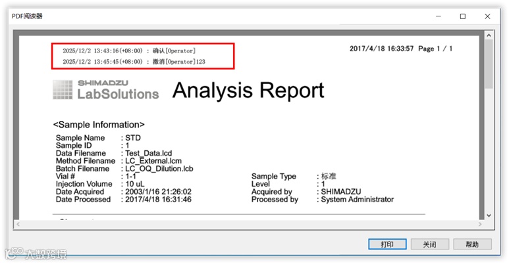509x264 pixels.
Task: Click the <Sample Information> section heading
Action: [99, 125]
